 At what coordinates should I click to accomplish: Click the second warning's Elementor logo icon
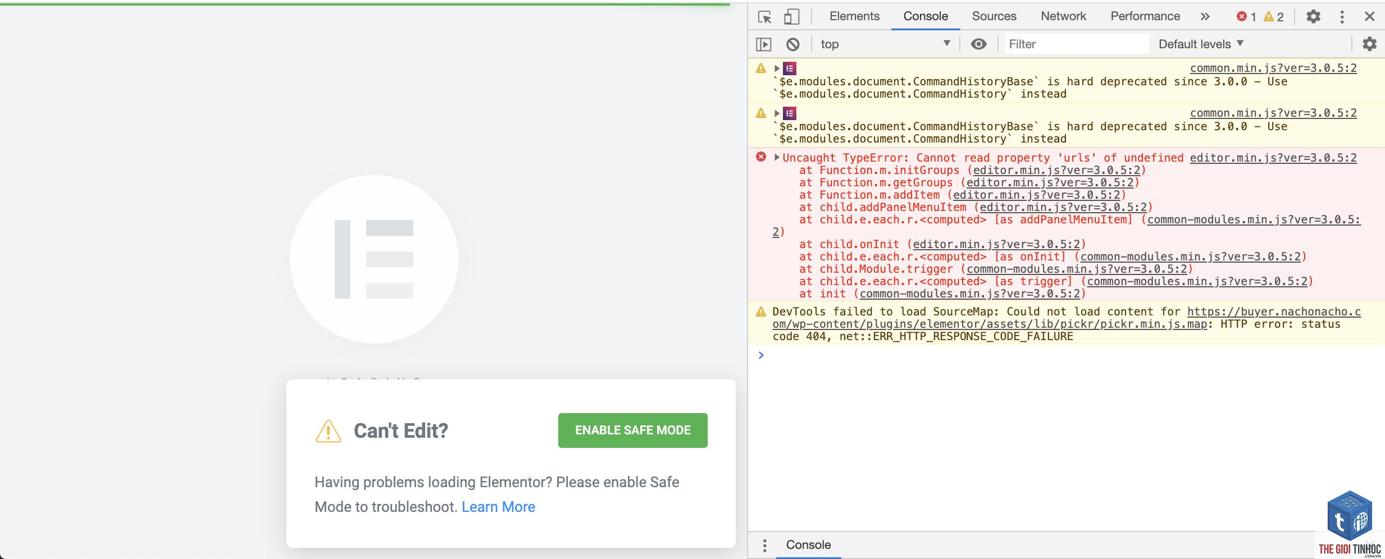click(x=790, y=113)
